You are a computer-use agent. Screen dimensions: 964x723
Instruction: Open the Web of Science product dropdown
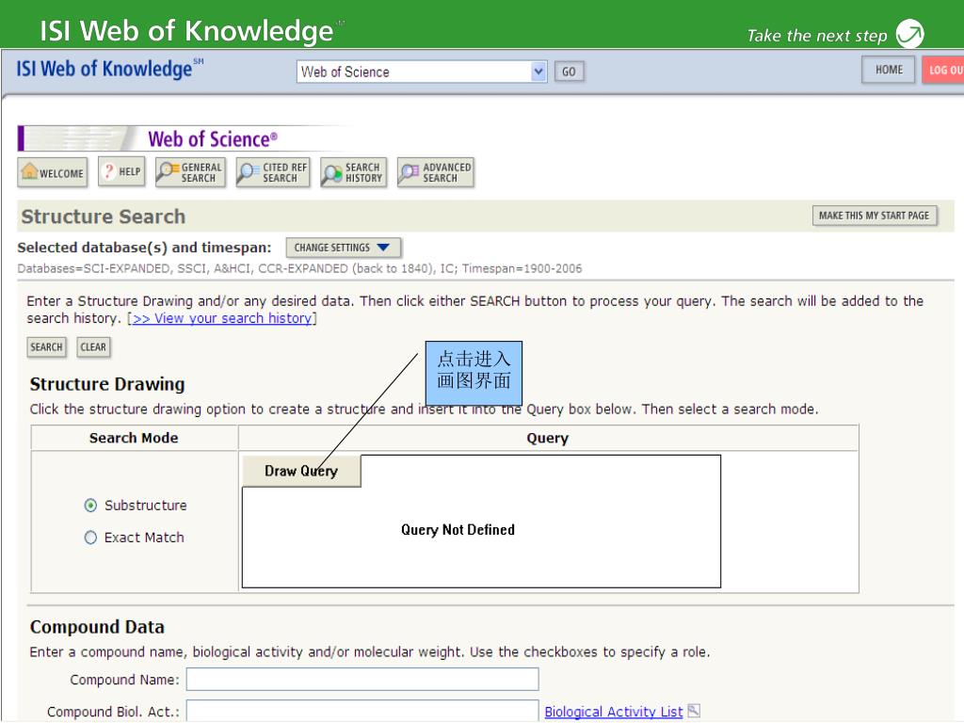click(421, 72)
